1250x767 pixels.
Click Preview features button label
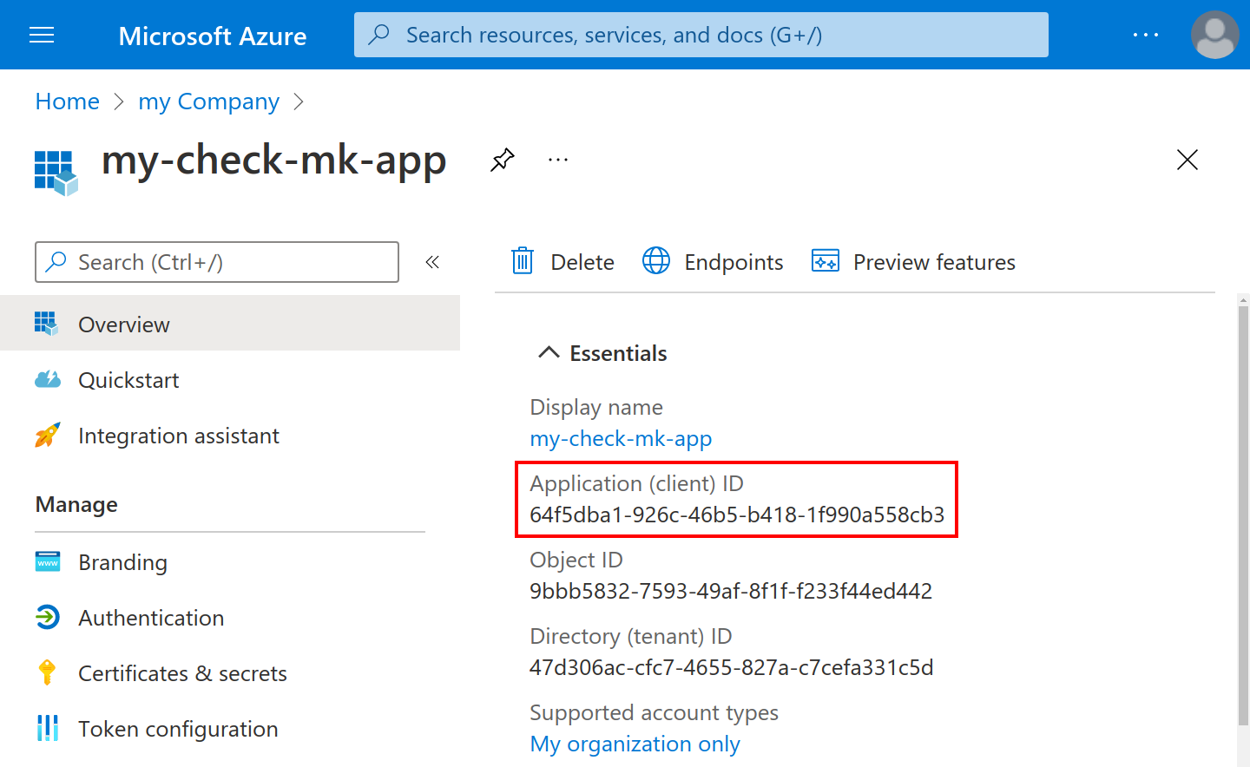[x=934, y=262]
